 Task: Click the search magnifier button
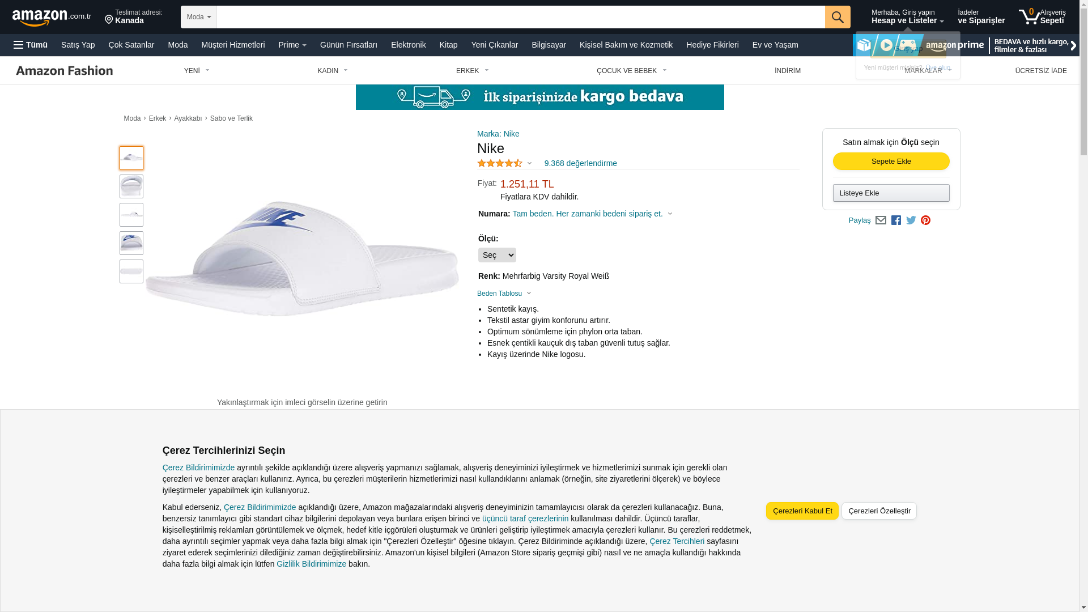pyautogui.click(x=838, y=17)
